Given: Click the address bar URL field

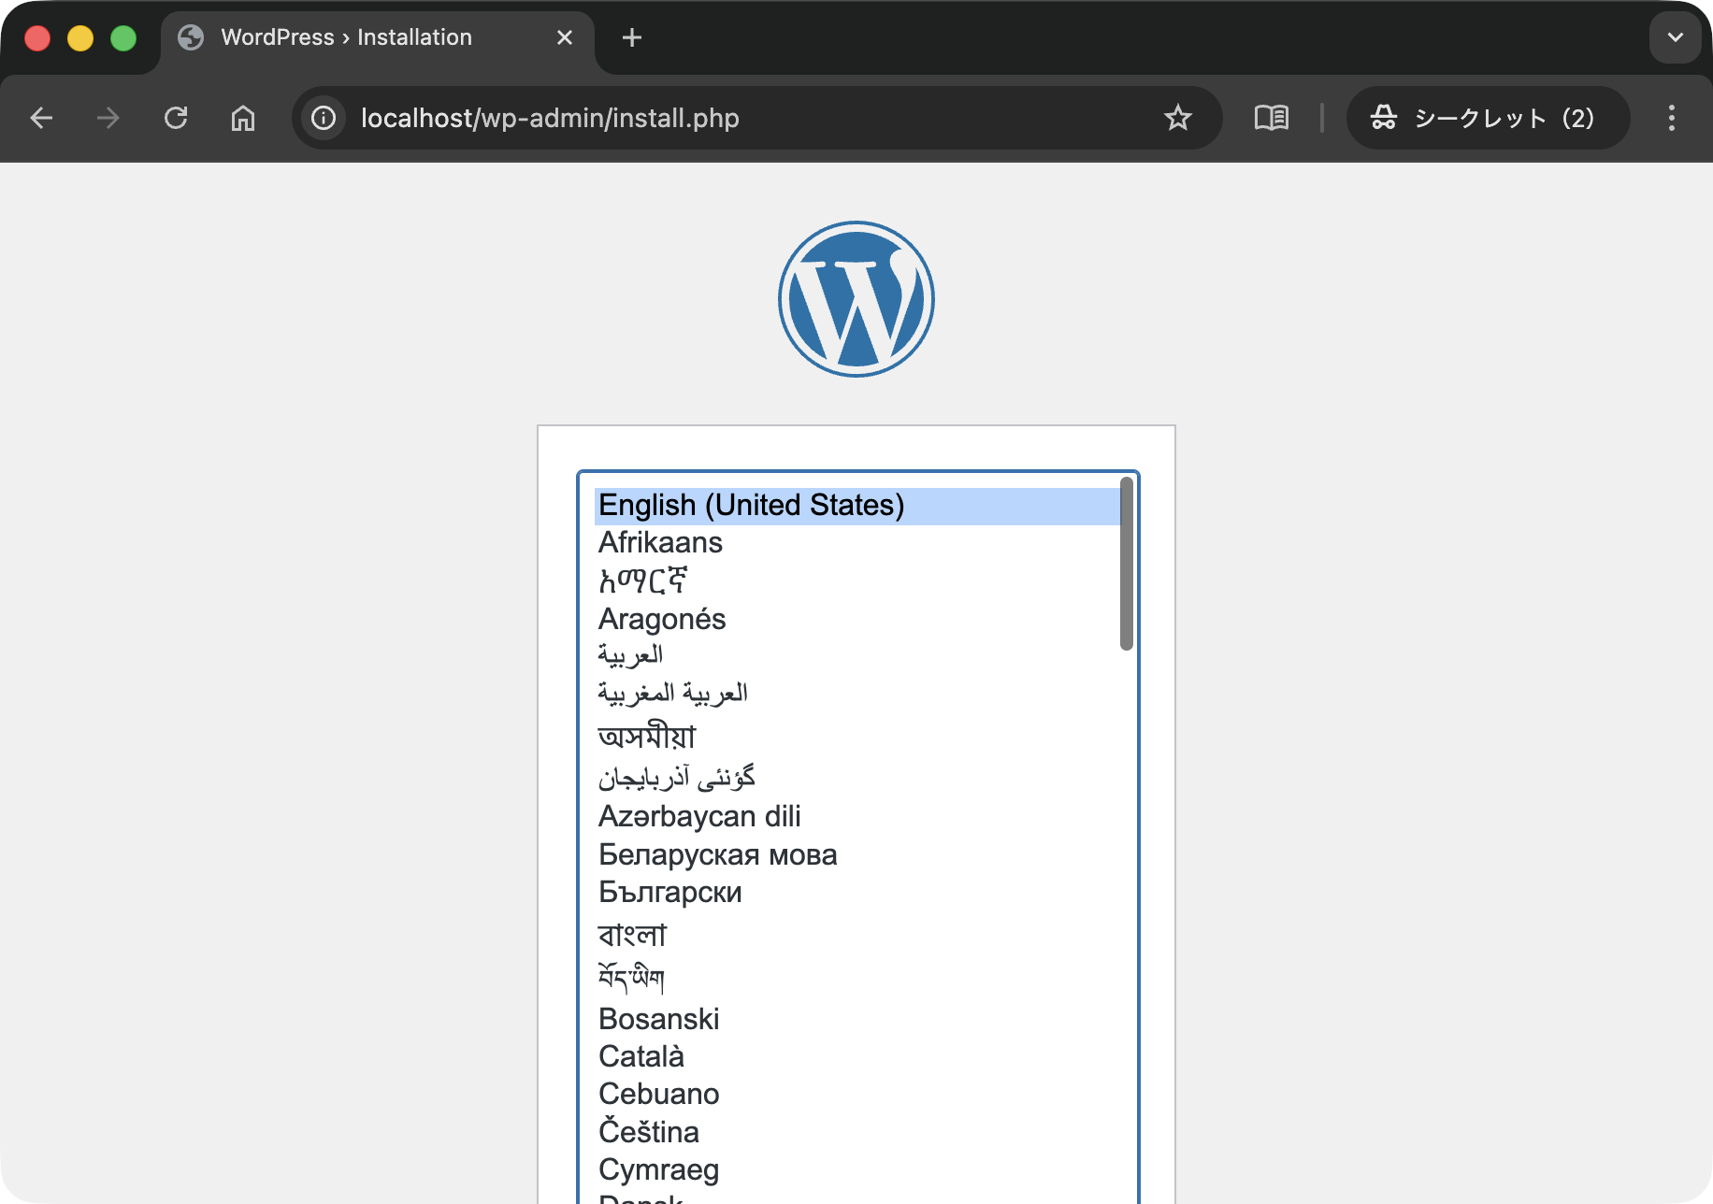Looking at the screenshot, I should pos(748,118).
